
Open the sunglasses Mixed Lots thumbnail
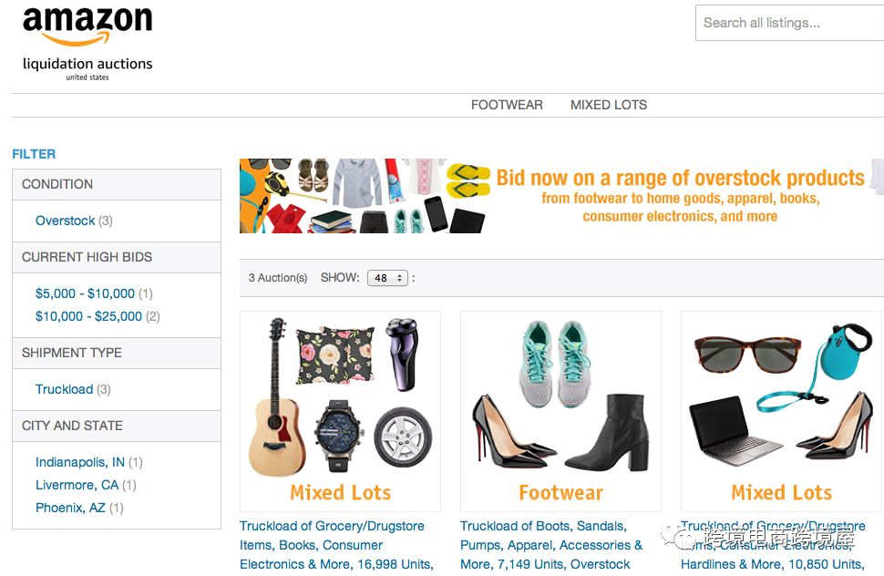click(x=781, y=411)
